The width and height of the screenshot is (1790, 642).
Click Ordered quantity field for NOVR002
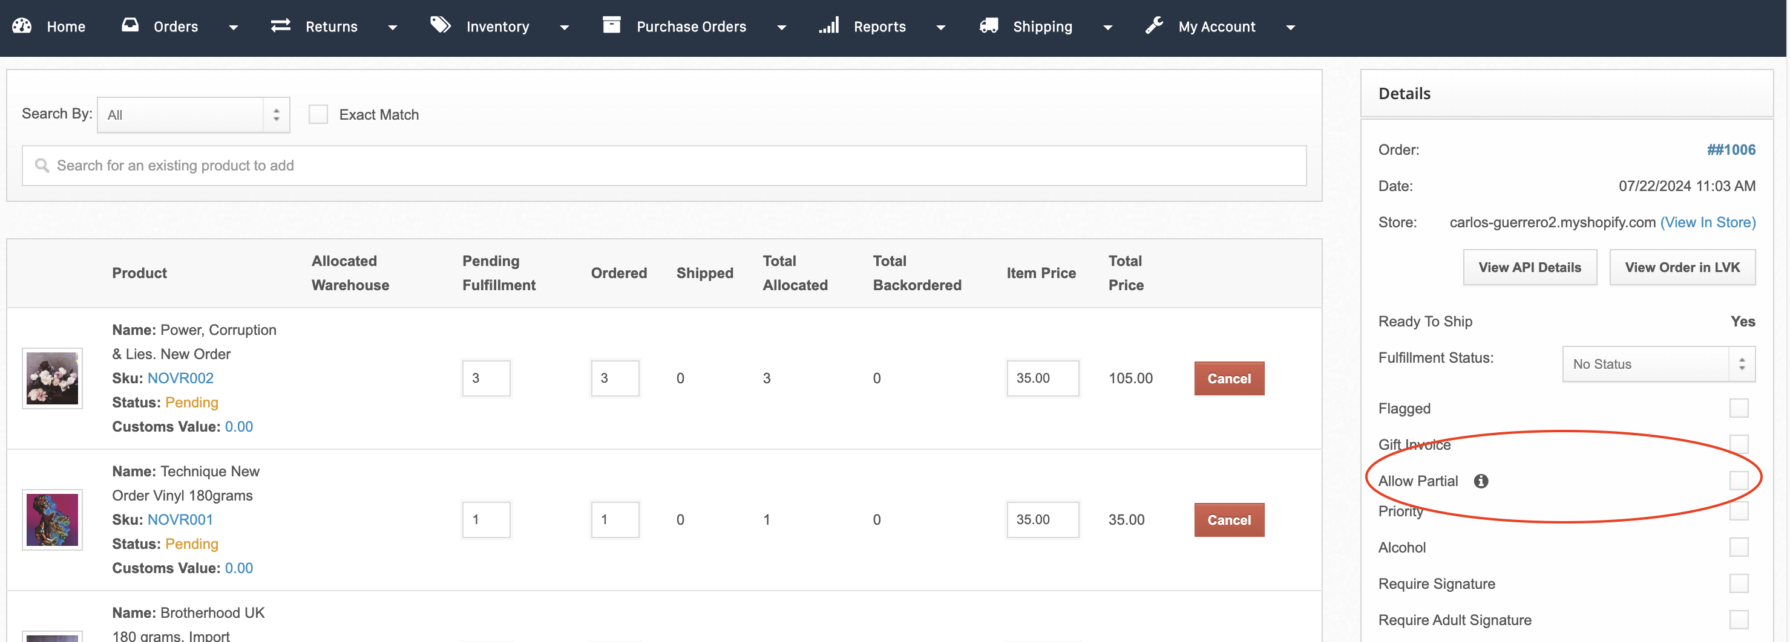click(x=615, y=378)
